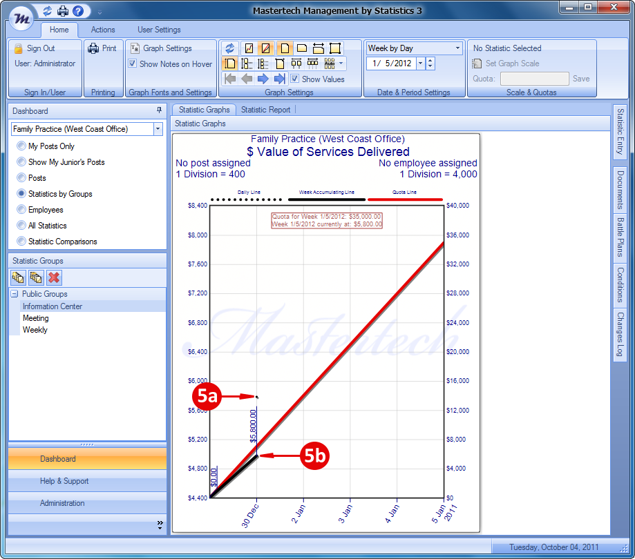
Task: Open the Statistic Entry side tab
Action: pos(620,132)
